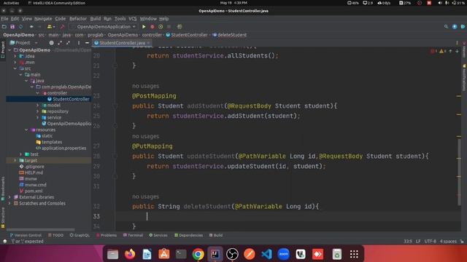Open the run configuration dropdown OpenApiDemoApplication

104,27
